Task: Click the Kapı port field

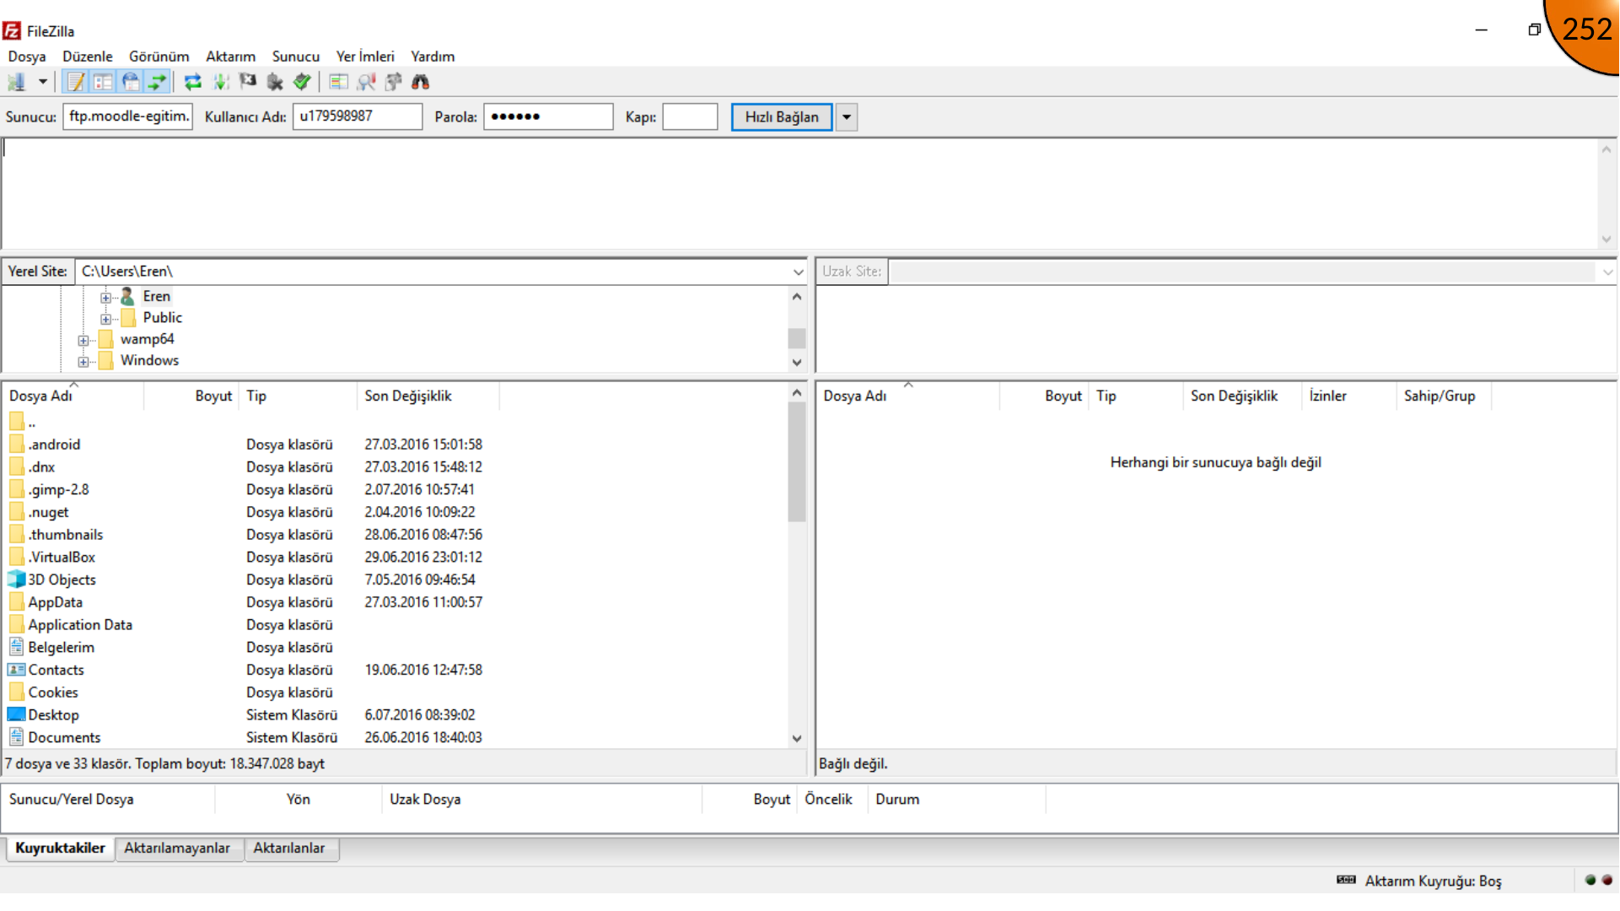Action: pos(690,116)
